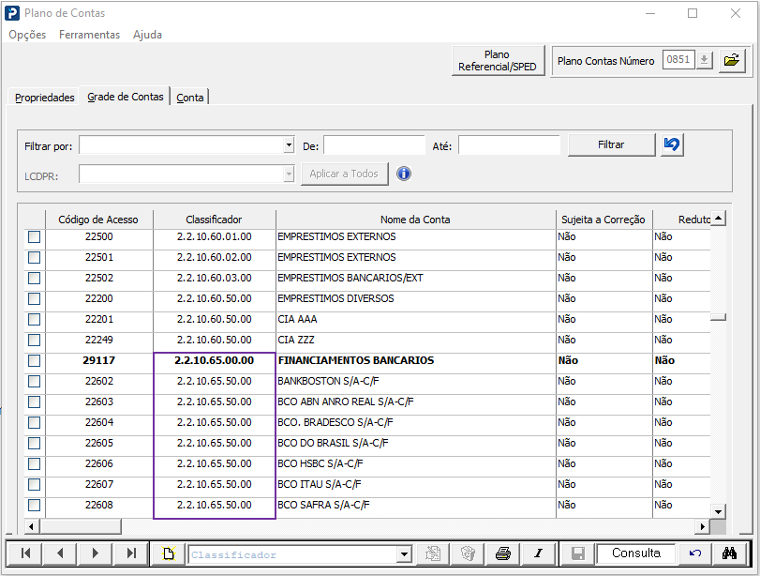
Task: Click the edit record icon beside Classificador dropdown
Action: pyautogui.click(x=433, y=553)
